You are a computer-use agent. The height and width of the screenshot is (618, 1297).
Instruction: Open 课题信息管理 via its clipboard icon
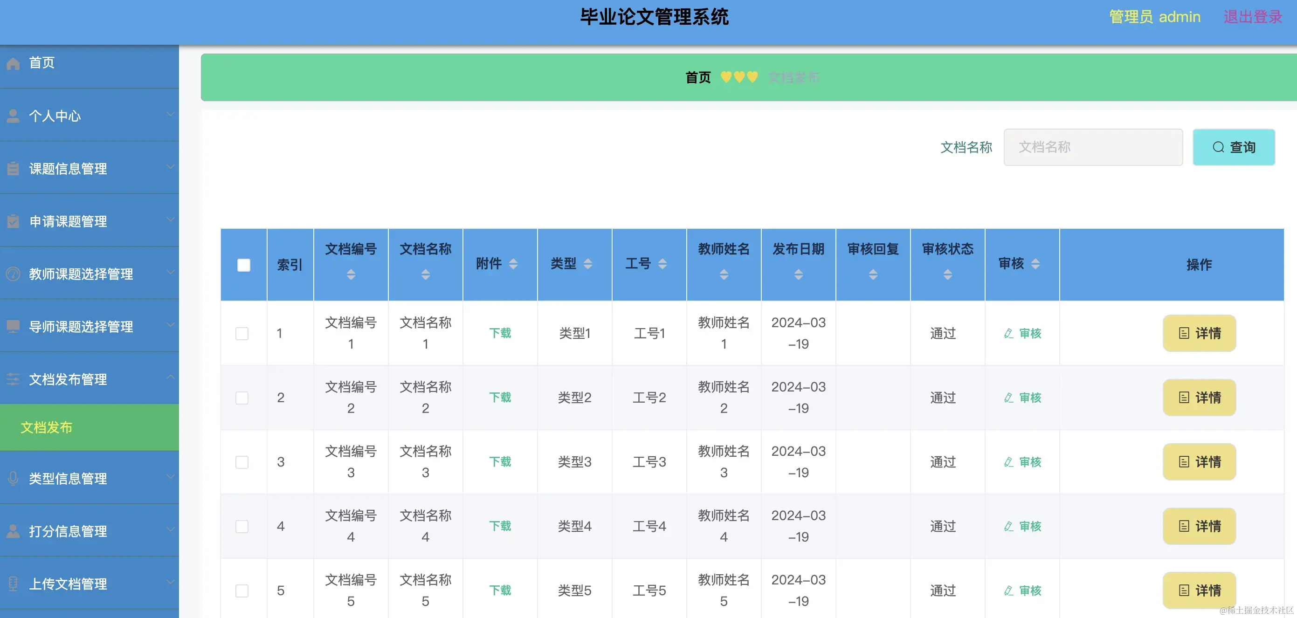tap(13, 169)
